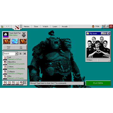The image size is (113, 113).
Task: Click the Team Spirit Fan profile name
Action: (15, 33)
